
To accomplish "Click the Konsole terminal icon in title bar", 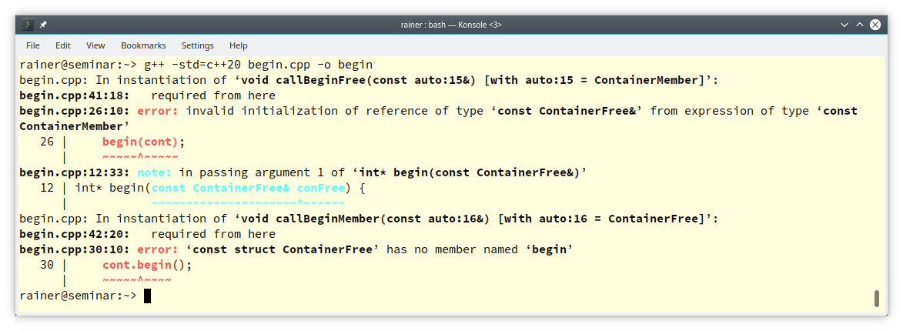I will tap(28, 25).
